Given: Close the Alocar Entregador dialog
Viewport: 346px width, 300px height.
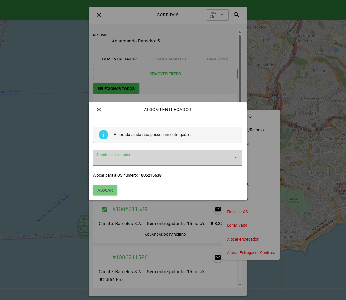Looking at the screenshot, I should [99, 110].
